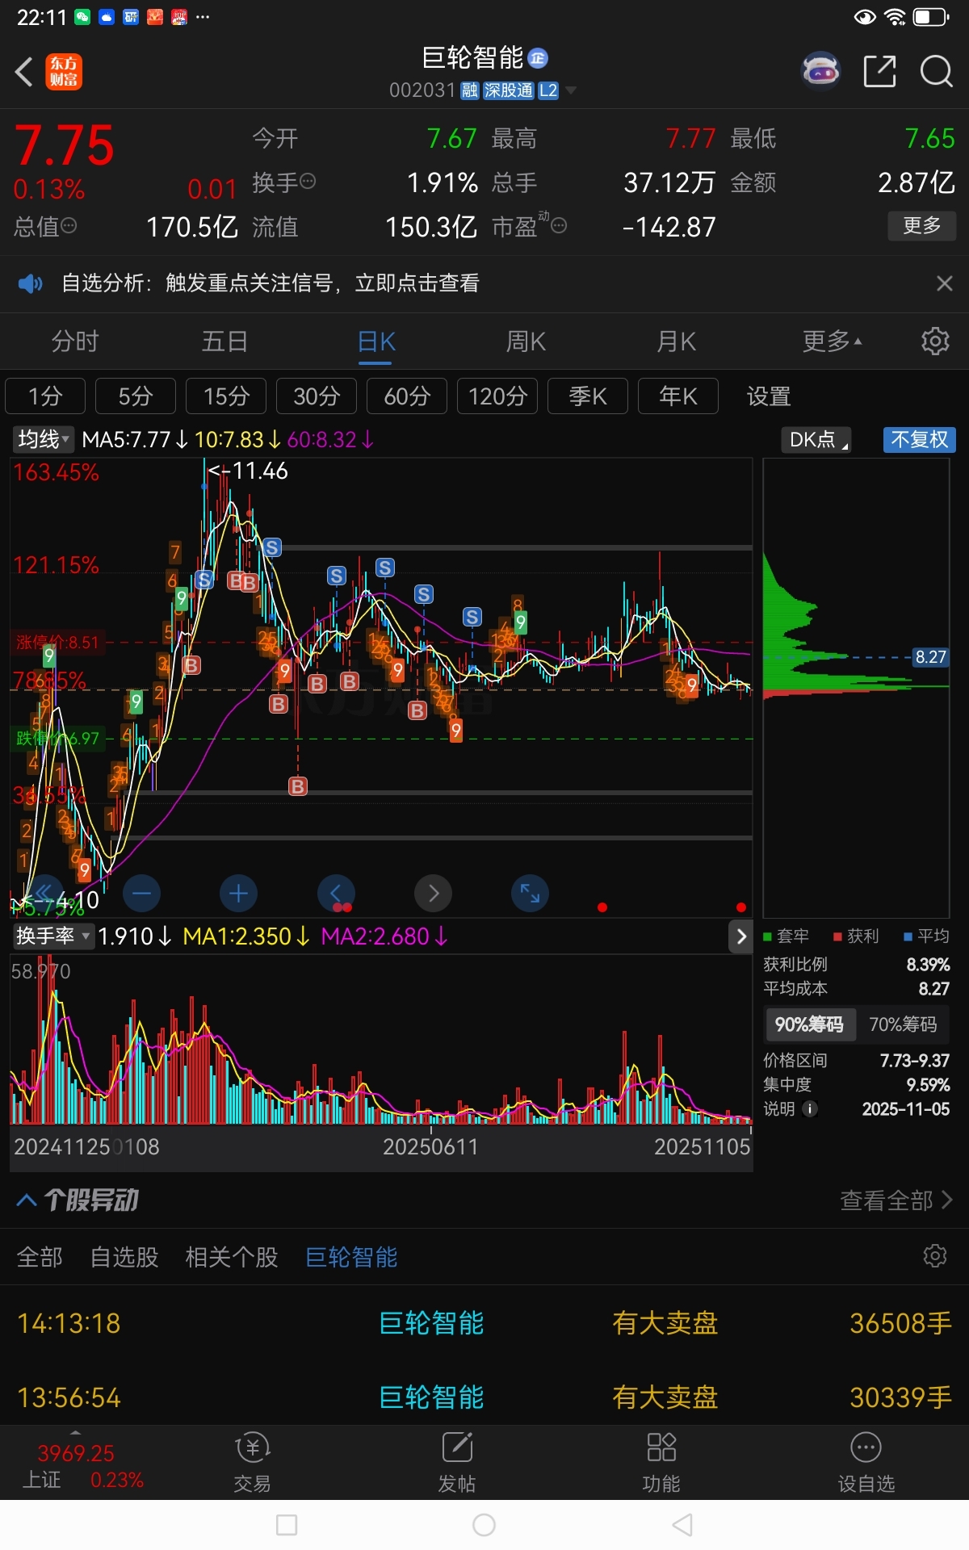Tap the verified badge beside 巨轮智能
Viewport: 969px width, 1550px height.
tap(538, 58)
